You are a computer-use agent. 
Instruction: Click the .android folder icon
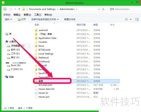[36, 30]
